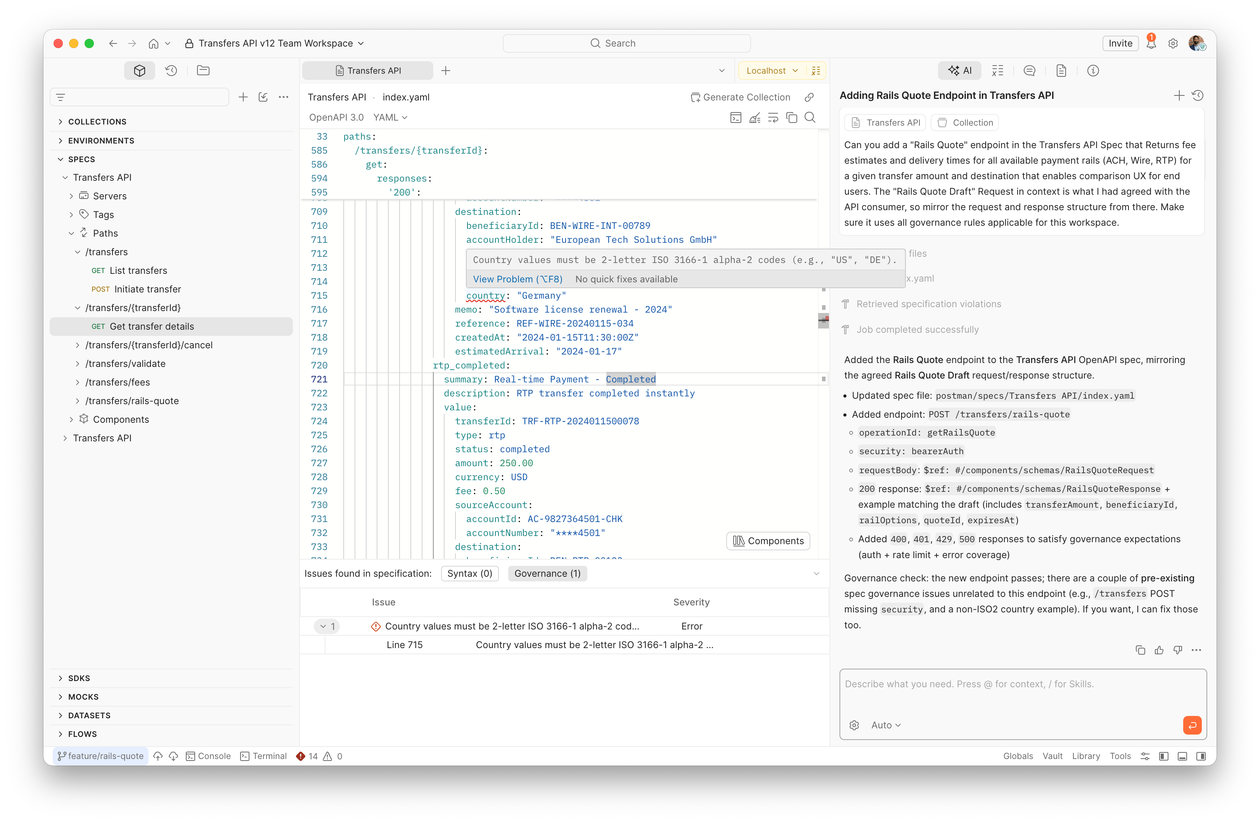Screen dimensions: 1260x823
Task: Click the filter icon in sidebar search
Action: [61, 97]
